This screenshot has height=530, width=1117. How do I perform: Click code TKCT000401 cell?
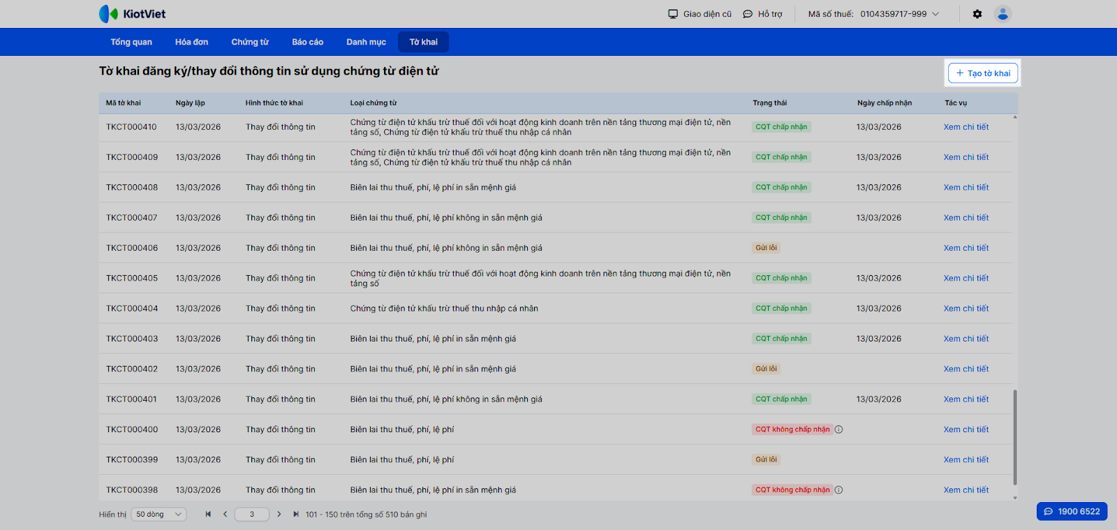tap(132, 399)
